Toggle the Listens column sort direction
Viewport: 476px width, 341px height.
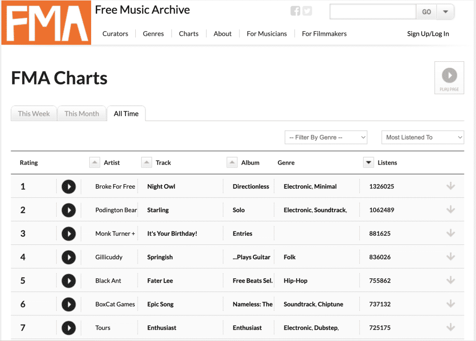(x=368, y=162)
